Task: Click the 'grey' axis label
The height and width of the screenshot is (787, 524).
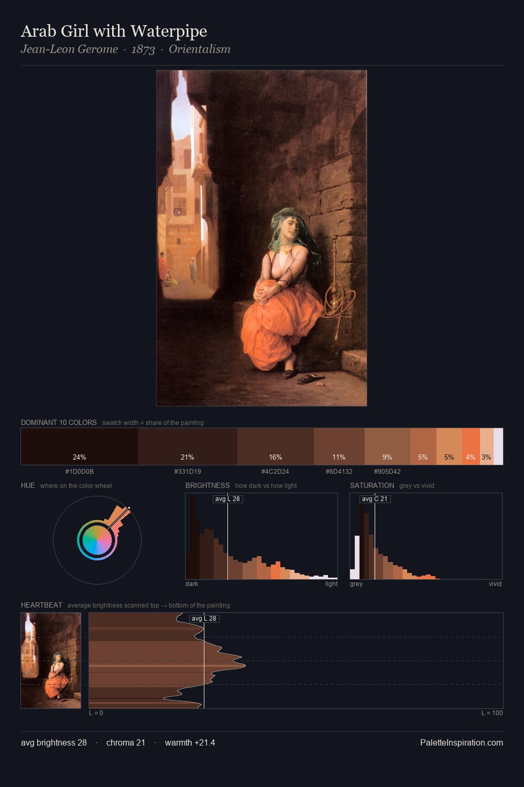Action: tap(356, 584)
